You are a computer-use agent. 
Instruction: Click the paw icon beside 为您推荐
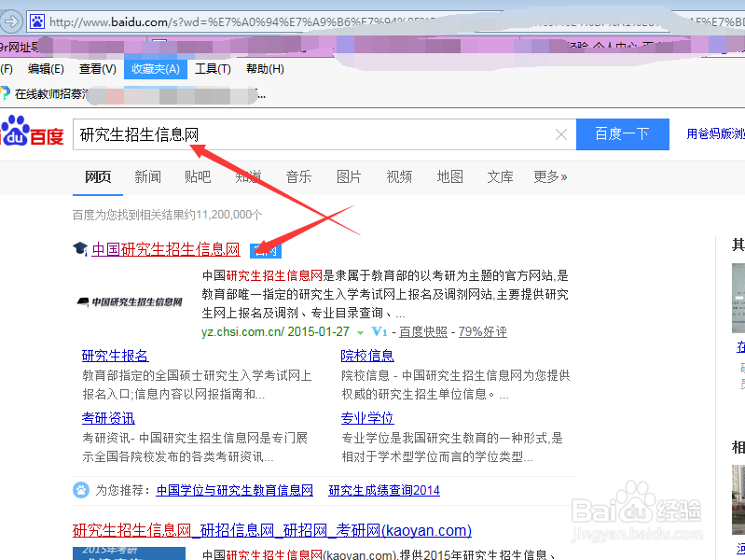[x=81, y=490]
